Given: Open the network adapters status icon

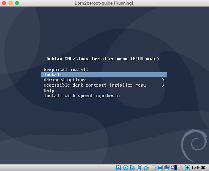Looking at the screenshot, I should tap(139, 167).
